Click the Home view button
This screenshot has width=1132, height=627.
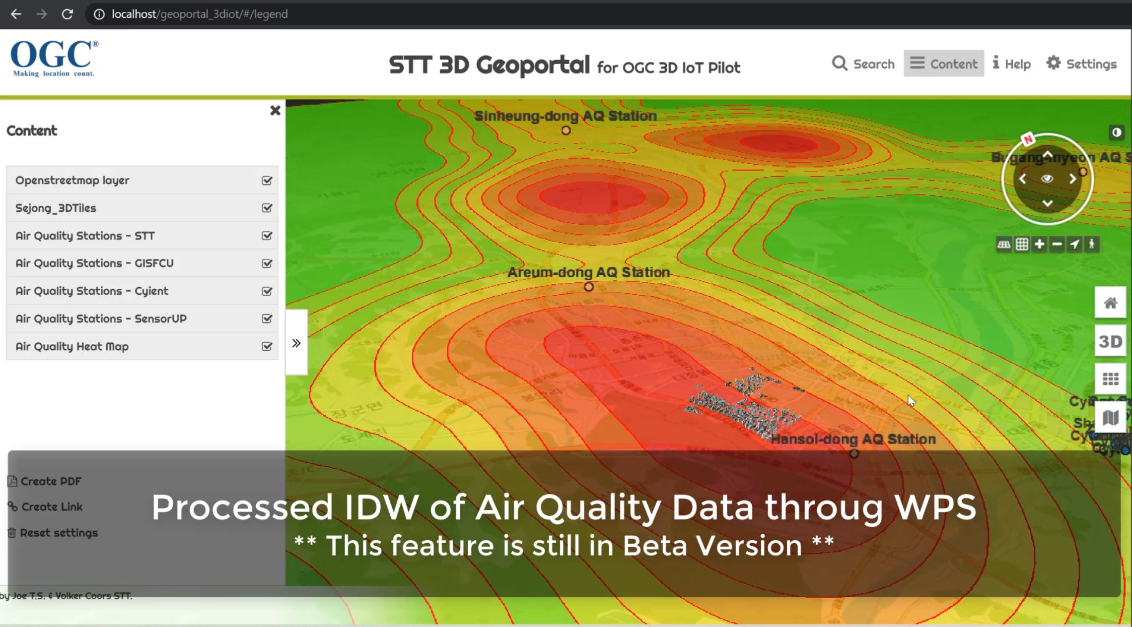[x=1111, y=303]
